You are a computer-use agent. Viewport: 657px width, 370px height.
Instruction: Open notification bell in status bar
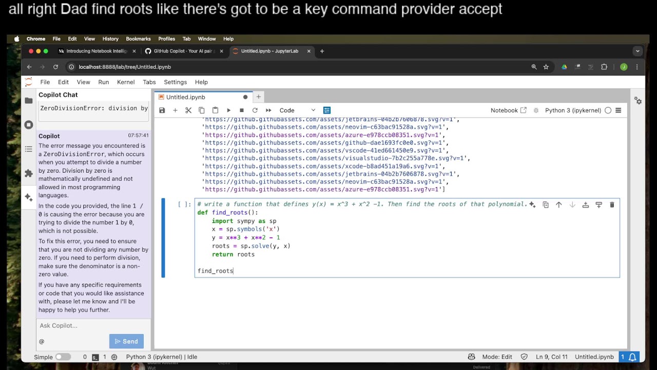coord(633,357)
